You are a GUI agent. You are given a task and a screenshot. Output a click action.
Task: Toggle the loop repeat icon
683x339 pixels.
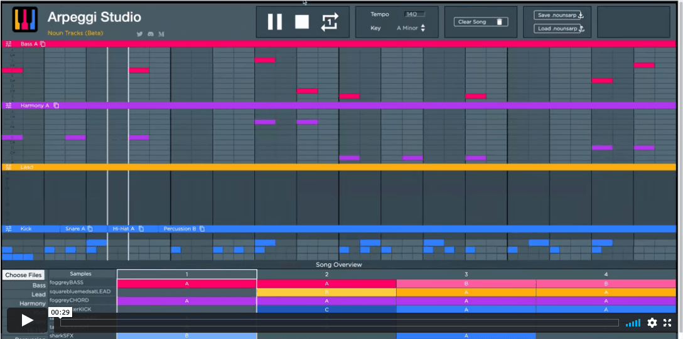tap(330, 22)
